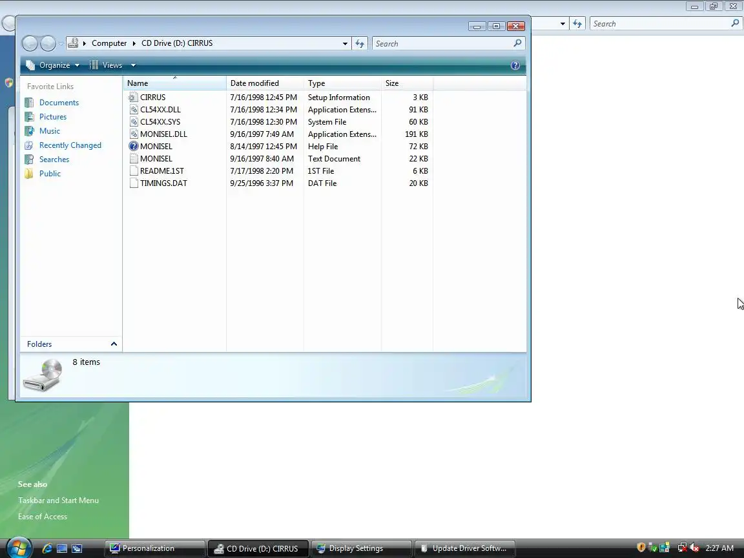Select the MONISEL help file icon

(x=134, y=146)
